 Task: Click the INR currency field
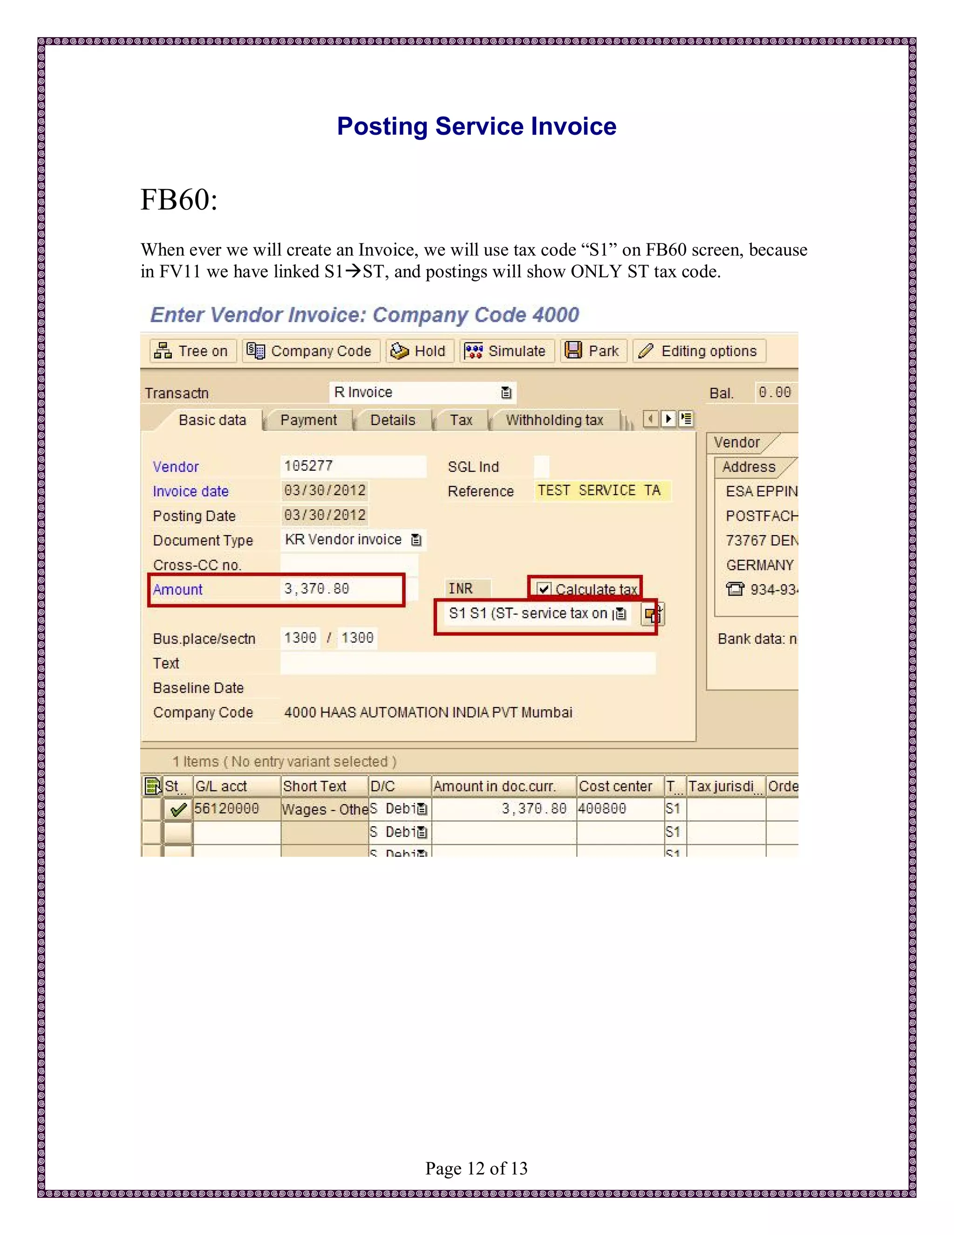click(467, 589)
